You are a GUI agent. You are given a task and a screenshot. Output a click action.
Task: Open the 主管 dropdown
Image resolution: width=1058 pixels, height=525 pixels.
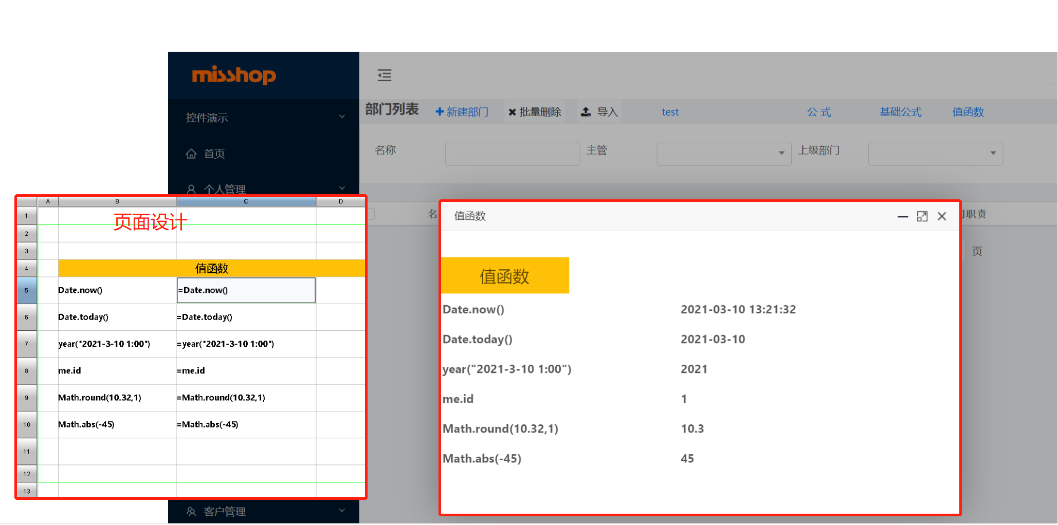pyautogui.click(x=724, y=154)
